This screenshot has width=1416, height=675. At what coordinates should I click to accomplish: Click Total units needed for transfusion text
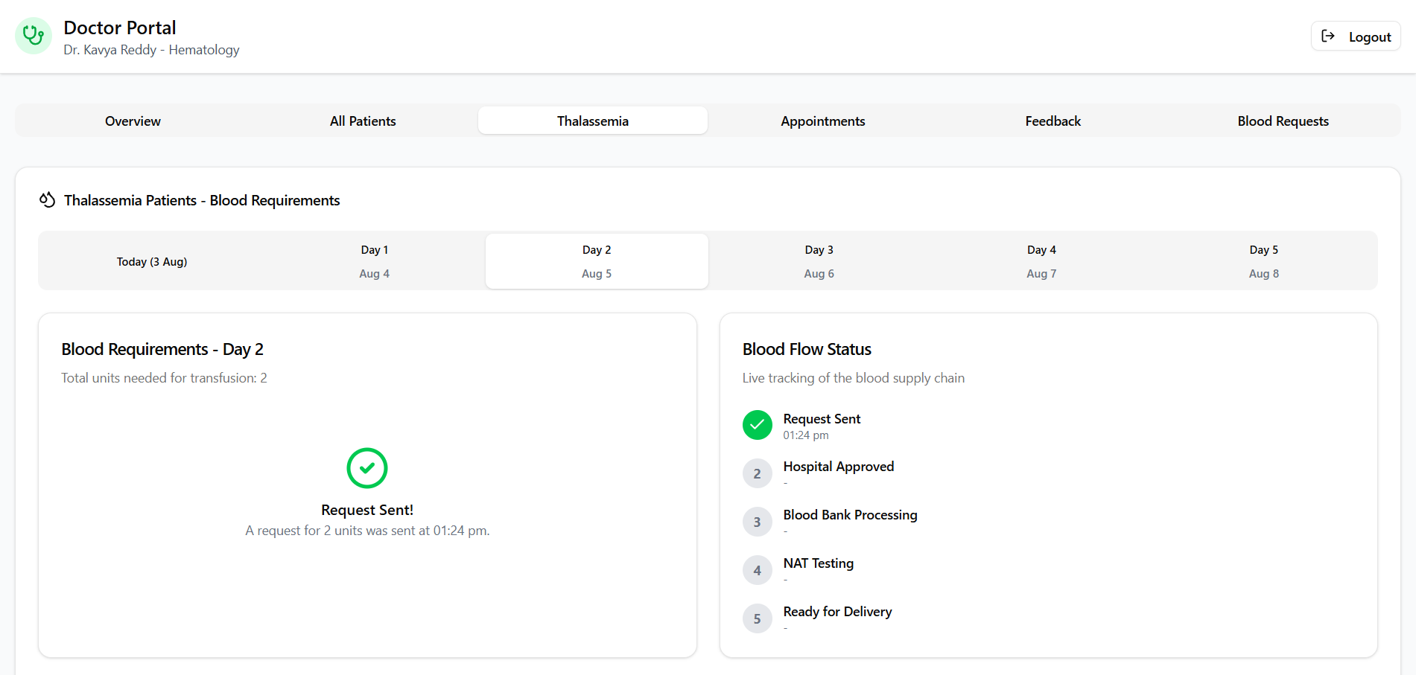pyautogui.click(x=164, y=378)
